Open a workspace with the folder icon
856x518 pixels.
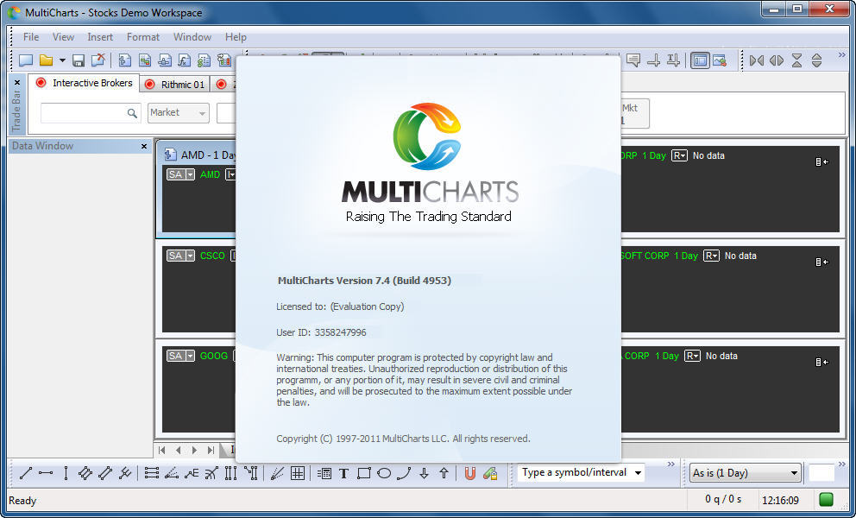point(46,60)
